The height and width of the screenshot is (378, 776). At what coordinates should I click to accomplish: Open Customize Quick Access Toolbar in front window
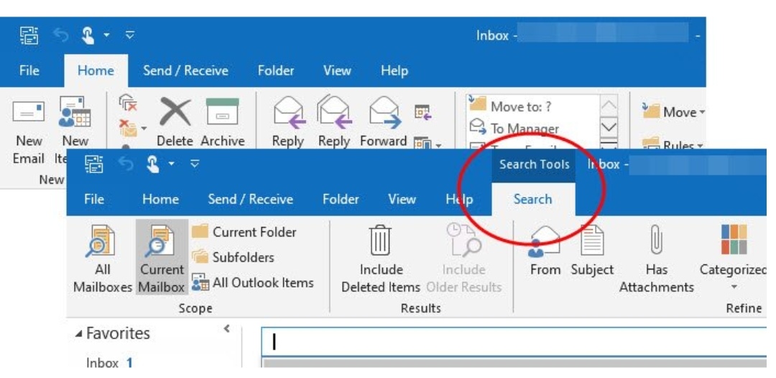tap(195, 163)
